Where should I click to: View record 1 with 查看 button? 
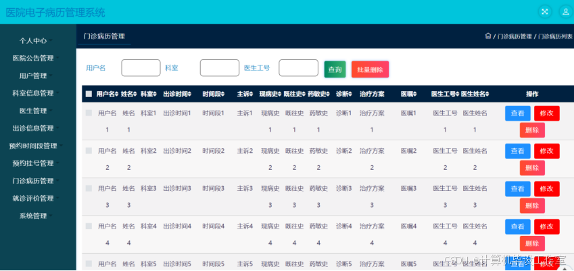click(518, 113)
